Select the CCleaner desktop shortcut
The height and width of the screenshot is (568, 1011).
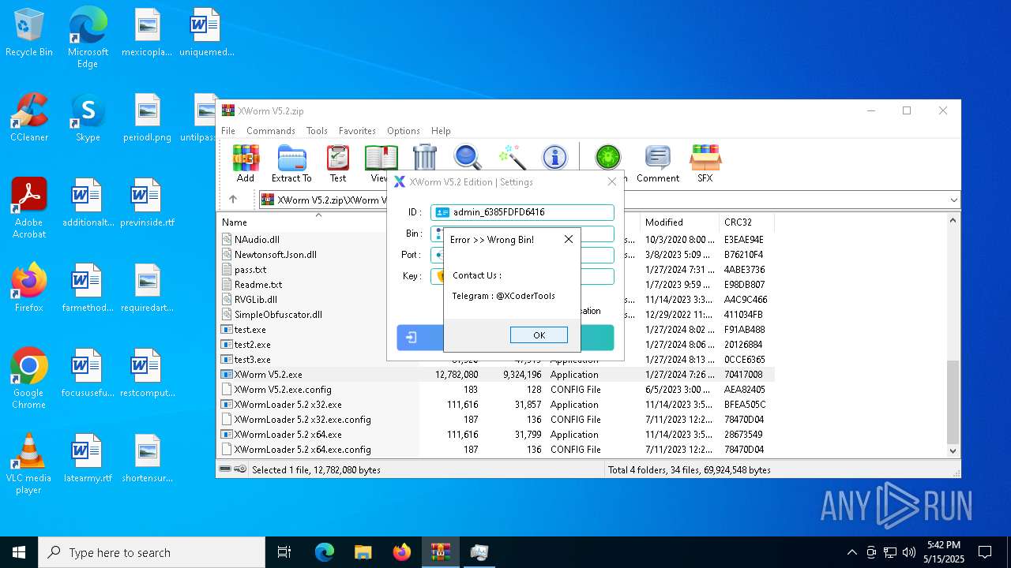point(29,118)
